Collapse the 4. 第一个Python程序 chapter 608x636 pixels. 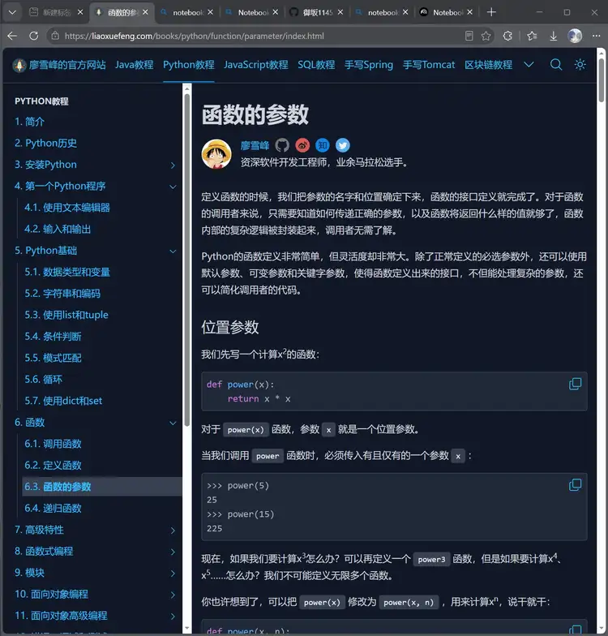173,187
